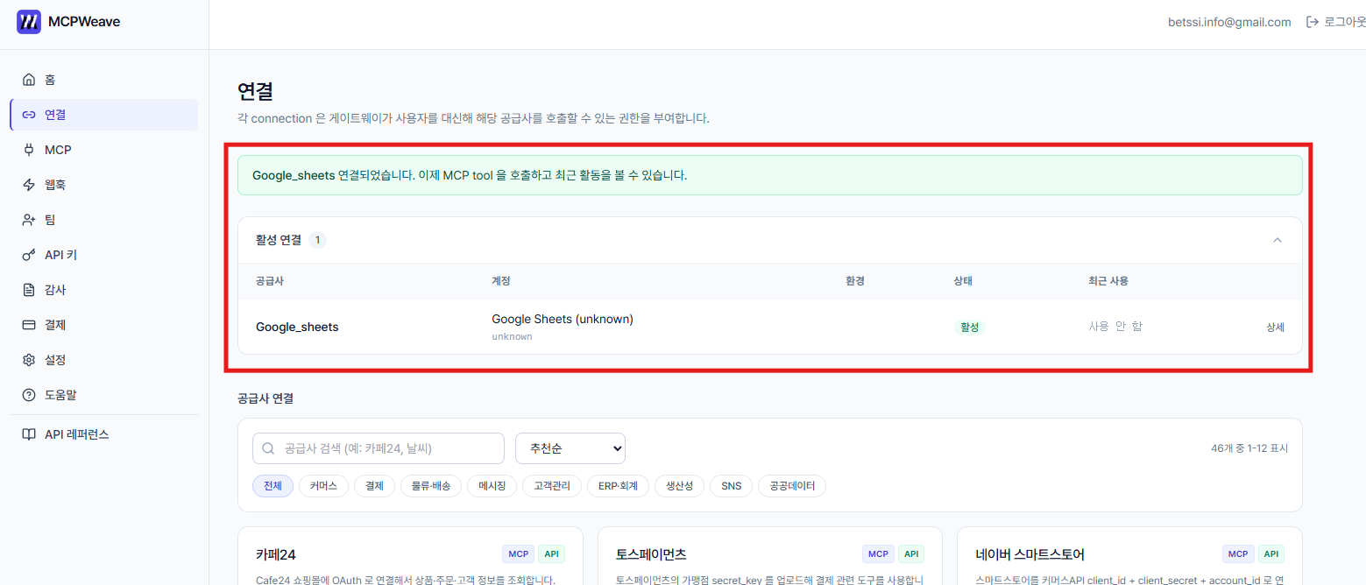Image resolution: width=1366 pixels, height=585 pixels.
Task: Open API 키 page
Action: pos(103,255)
